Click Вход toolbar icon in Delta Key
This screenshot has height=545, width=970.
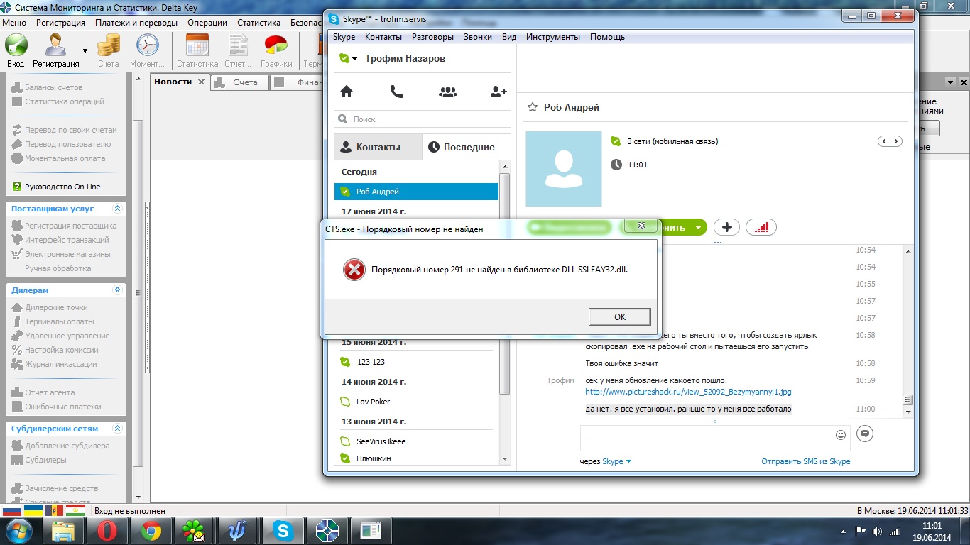[16, 51]
